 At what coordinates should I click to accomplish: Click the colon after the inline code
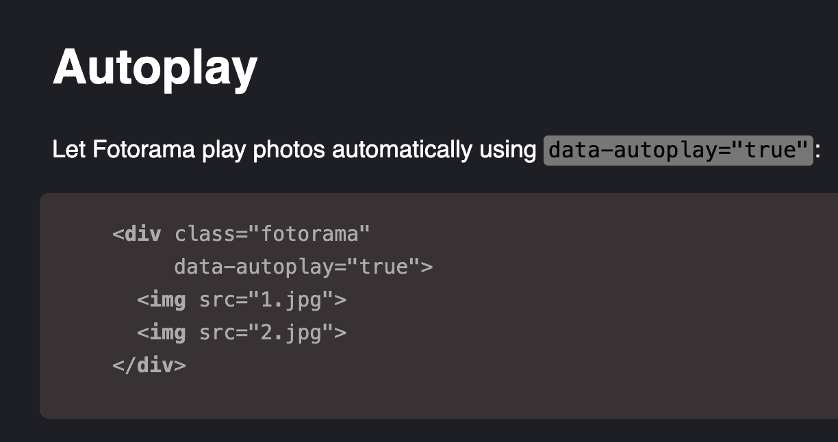pos(817,151)
